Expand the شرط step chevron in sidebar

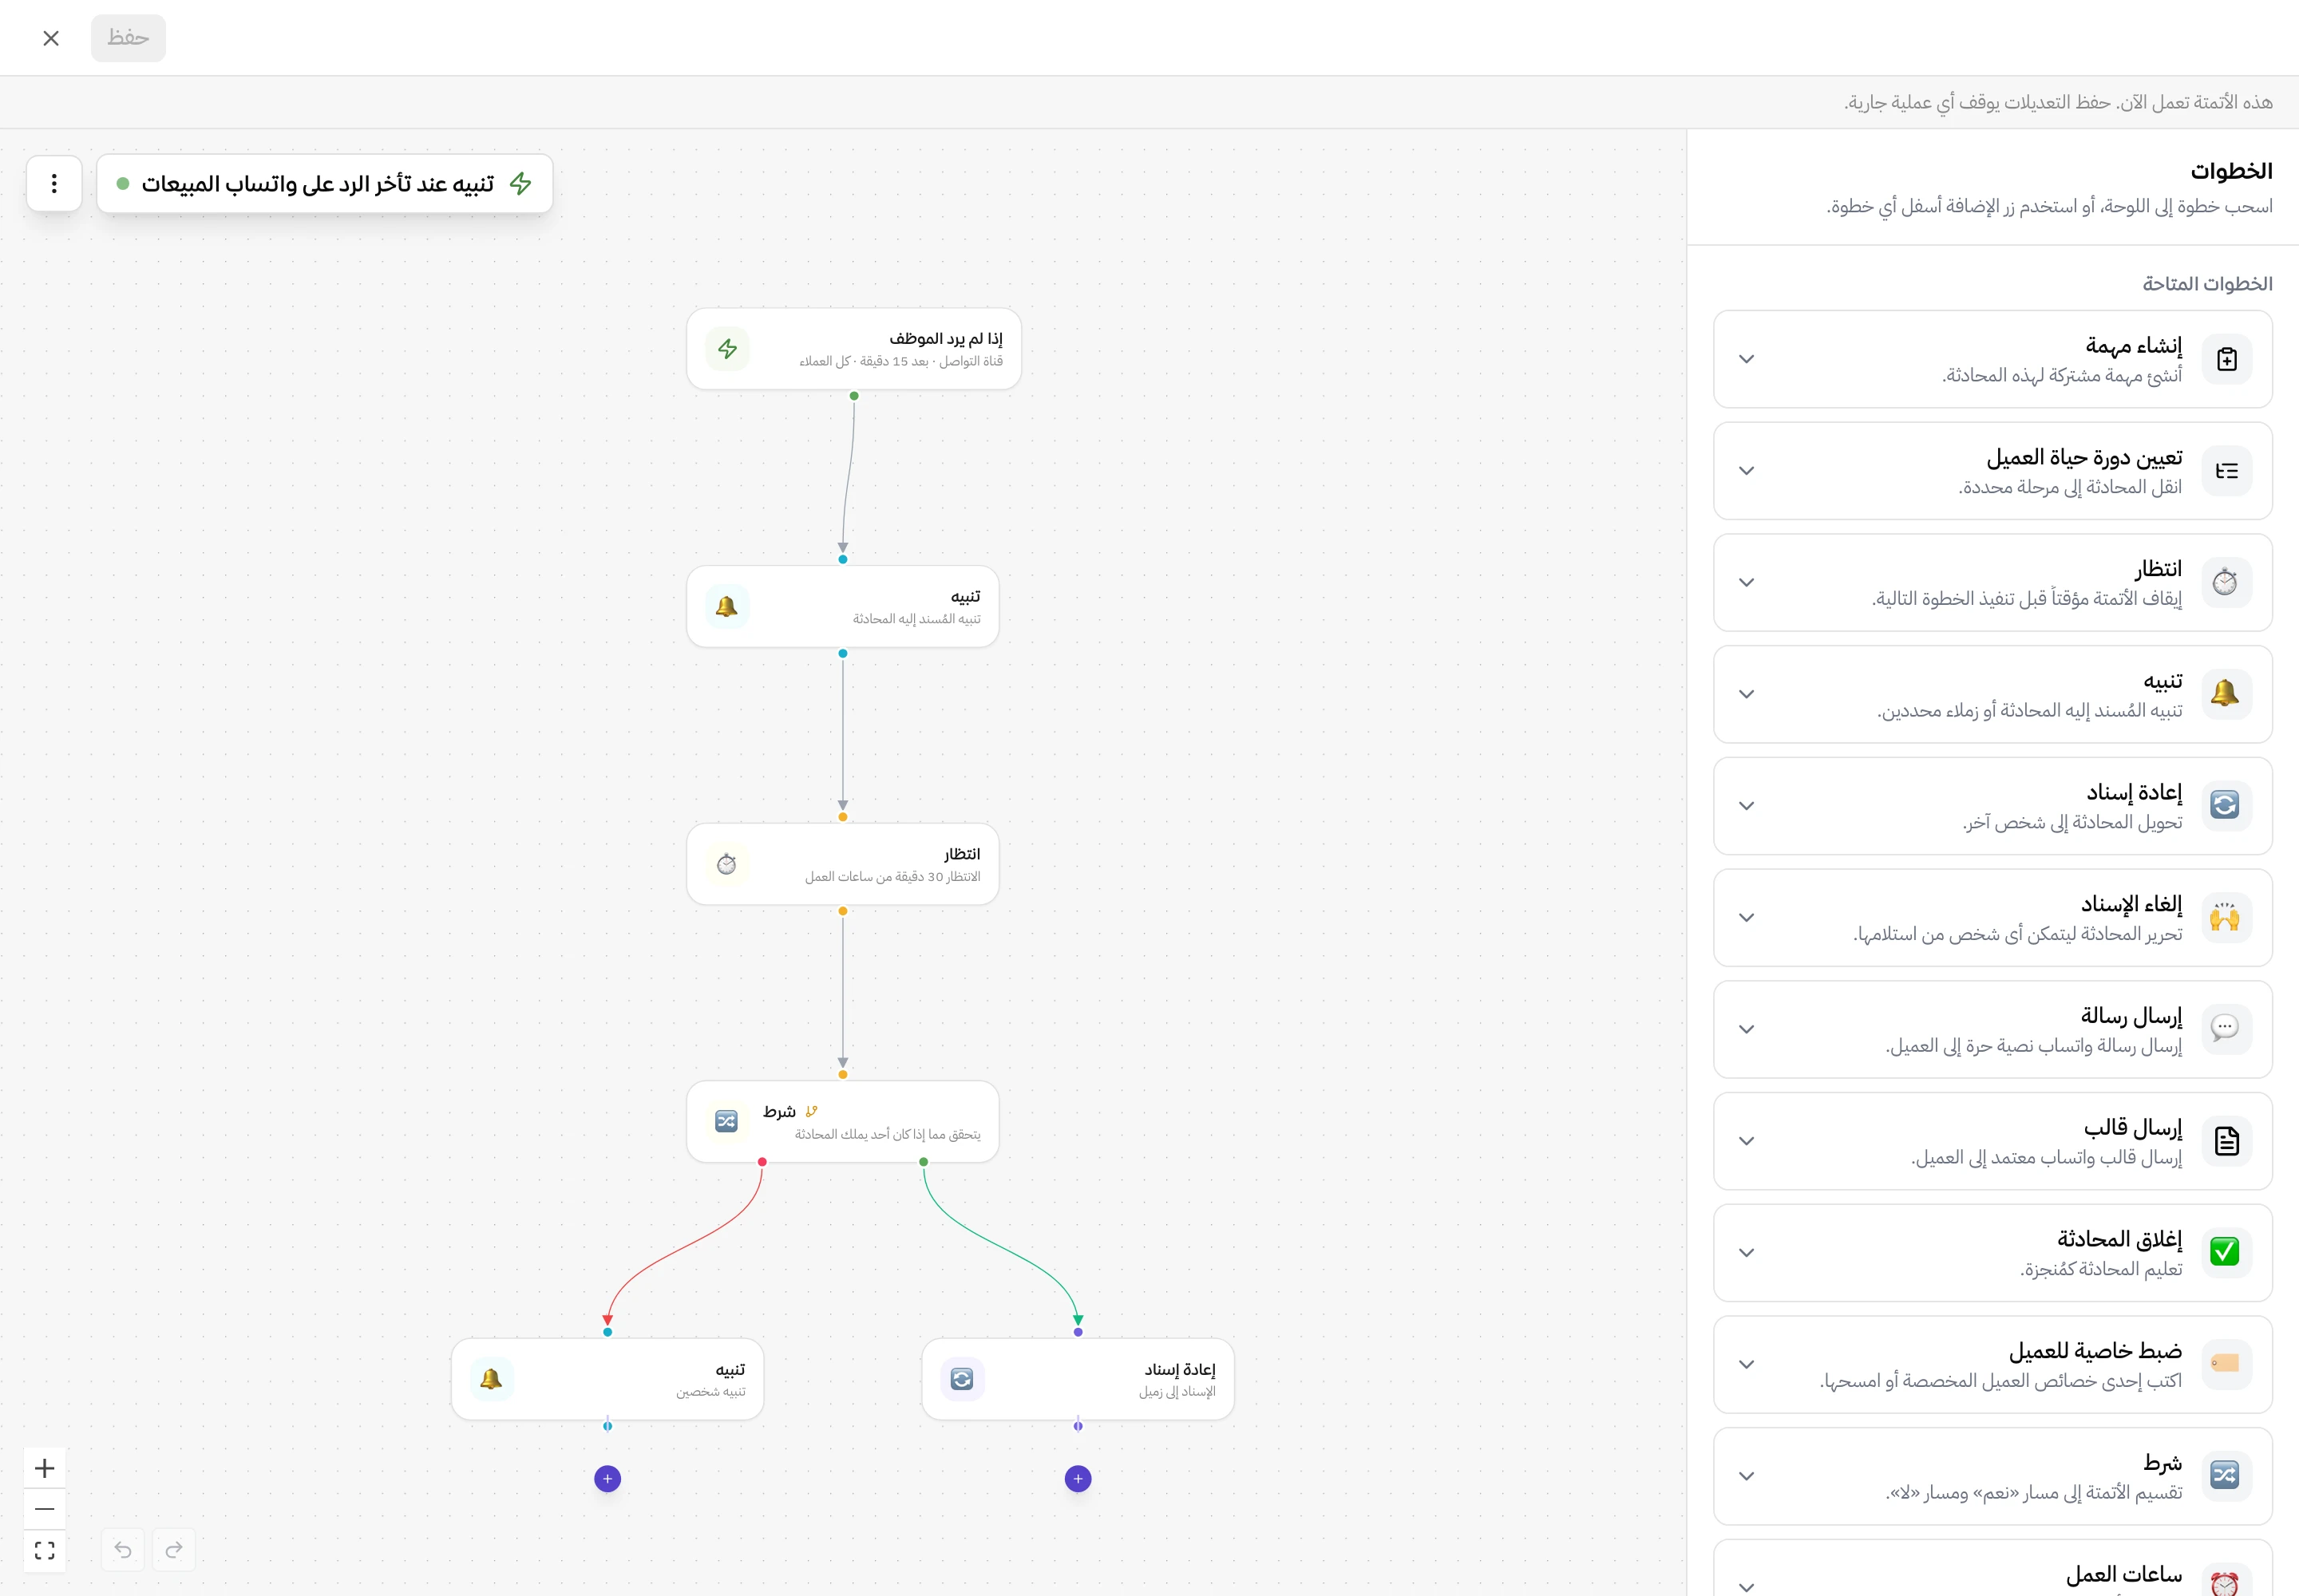click(1746, 1476)
